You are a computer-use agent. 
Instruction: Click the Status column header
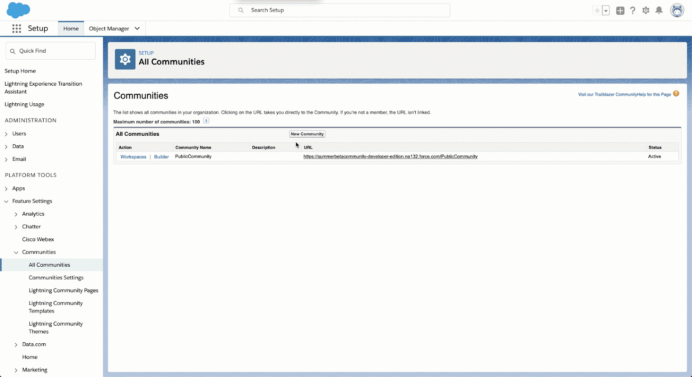[x=655, y=147]
